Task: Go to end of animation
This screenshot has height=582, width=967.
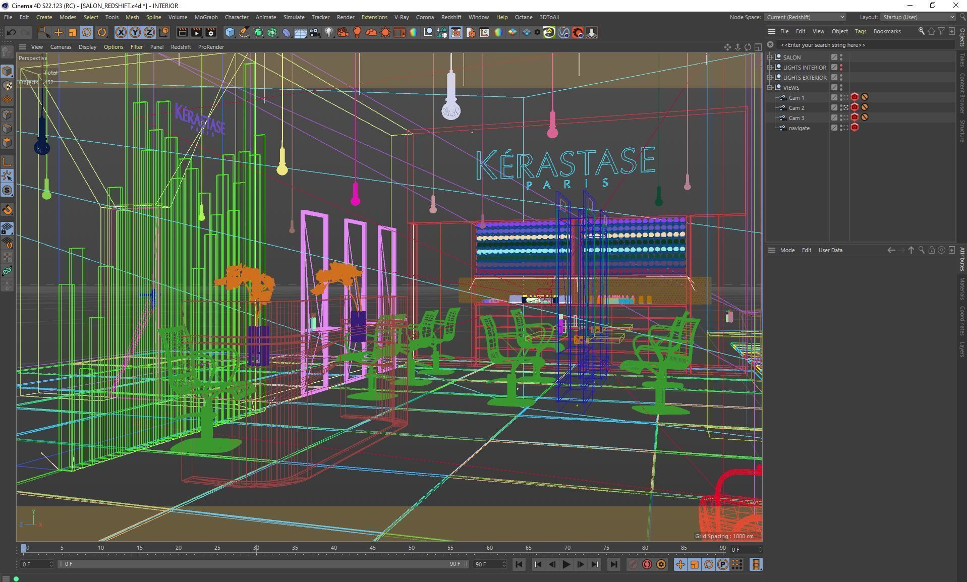Action: coord(613,564)
